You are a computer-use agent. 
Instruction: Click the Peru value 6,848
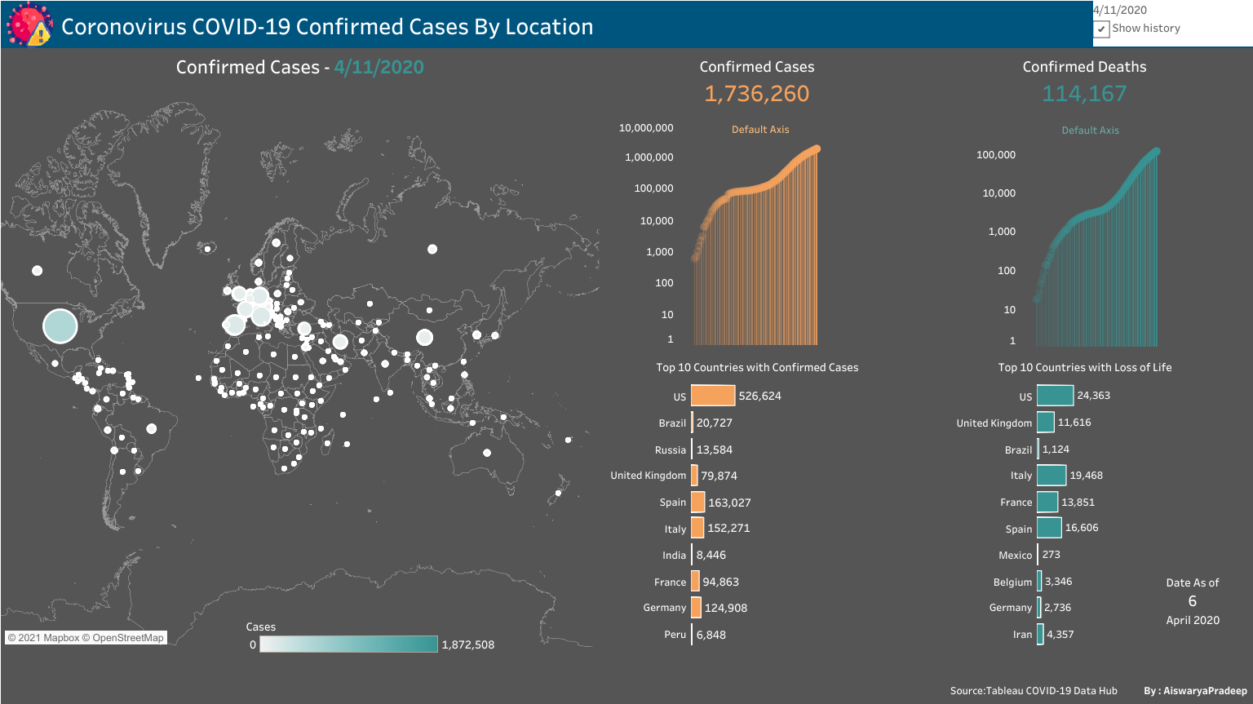[x=711, y=635]
